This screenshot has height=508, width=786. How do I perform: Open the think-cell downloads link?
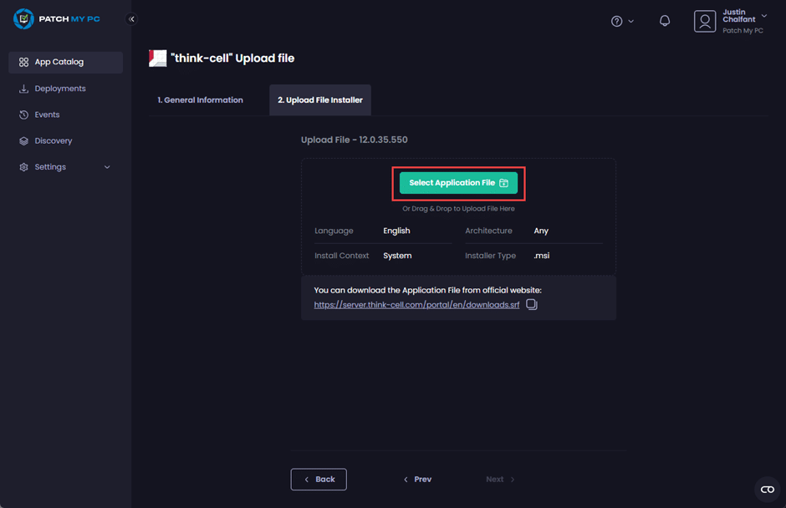(416, 305)
